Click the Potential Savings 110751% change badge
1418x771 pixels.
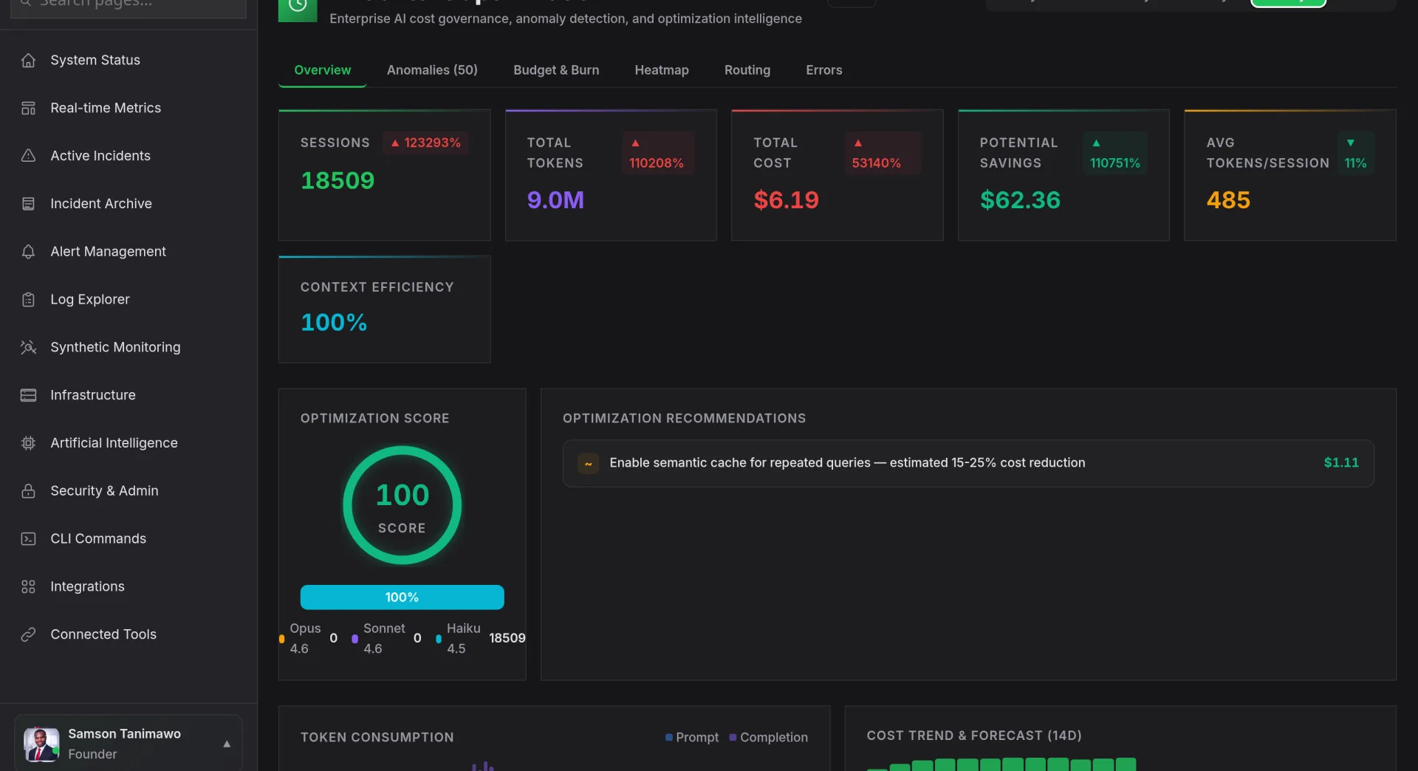tap(1115, 153)
